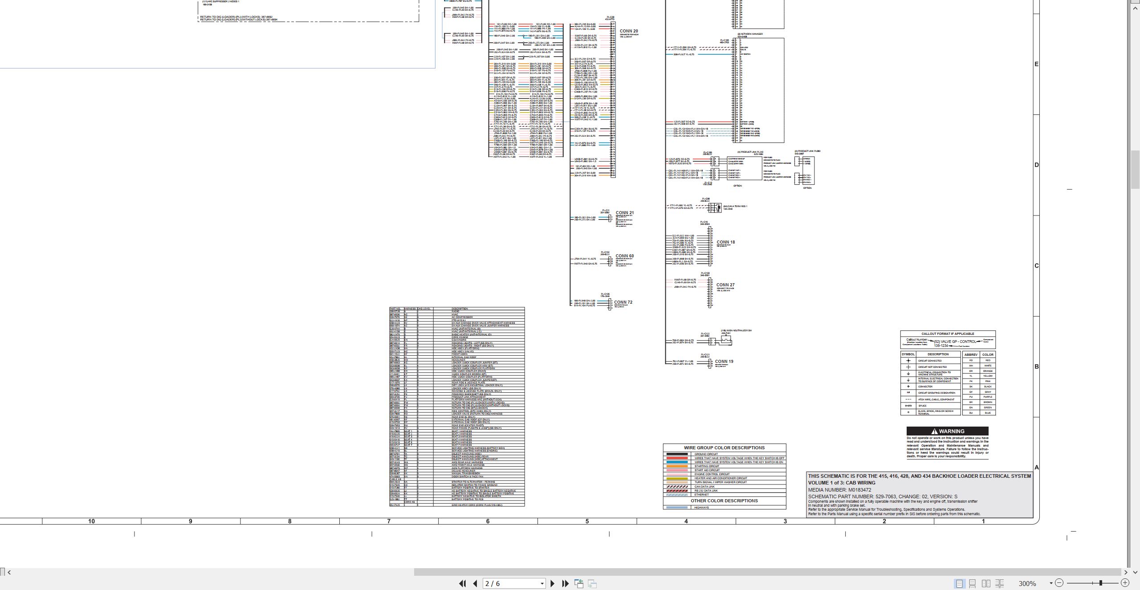Click the CONN 19 connector label
The image size is (1140, 590).
(x=724, y=362)
